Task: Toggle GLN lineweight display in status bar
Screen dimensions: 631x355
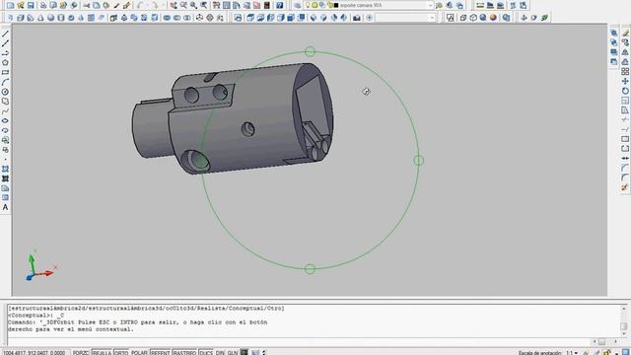Action: coord(233,353)
